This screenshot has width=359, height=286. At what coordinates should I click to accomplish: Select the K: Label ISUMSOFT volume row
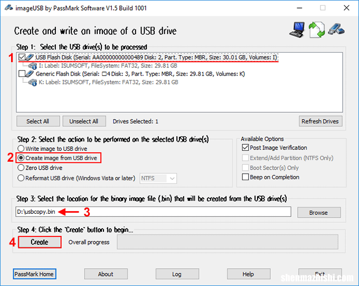click(x=108, y=82)
